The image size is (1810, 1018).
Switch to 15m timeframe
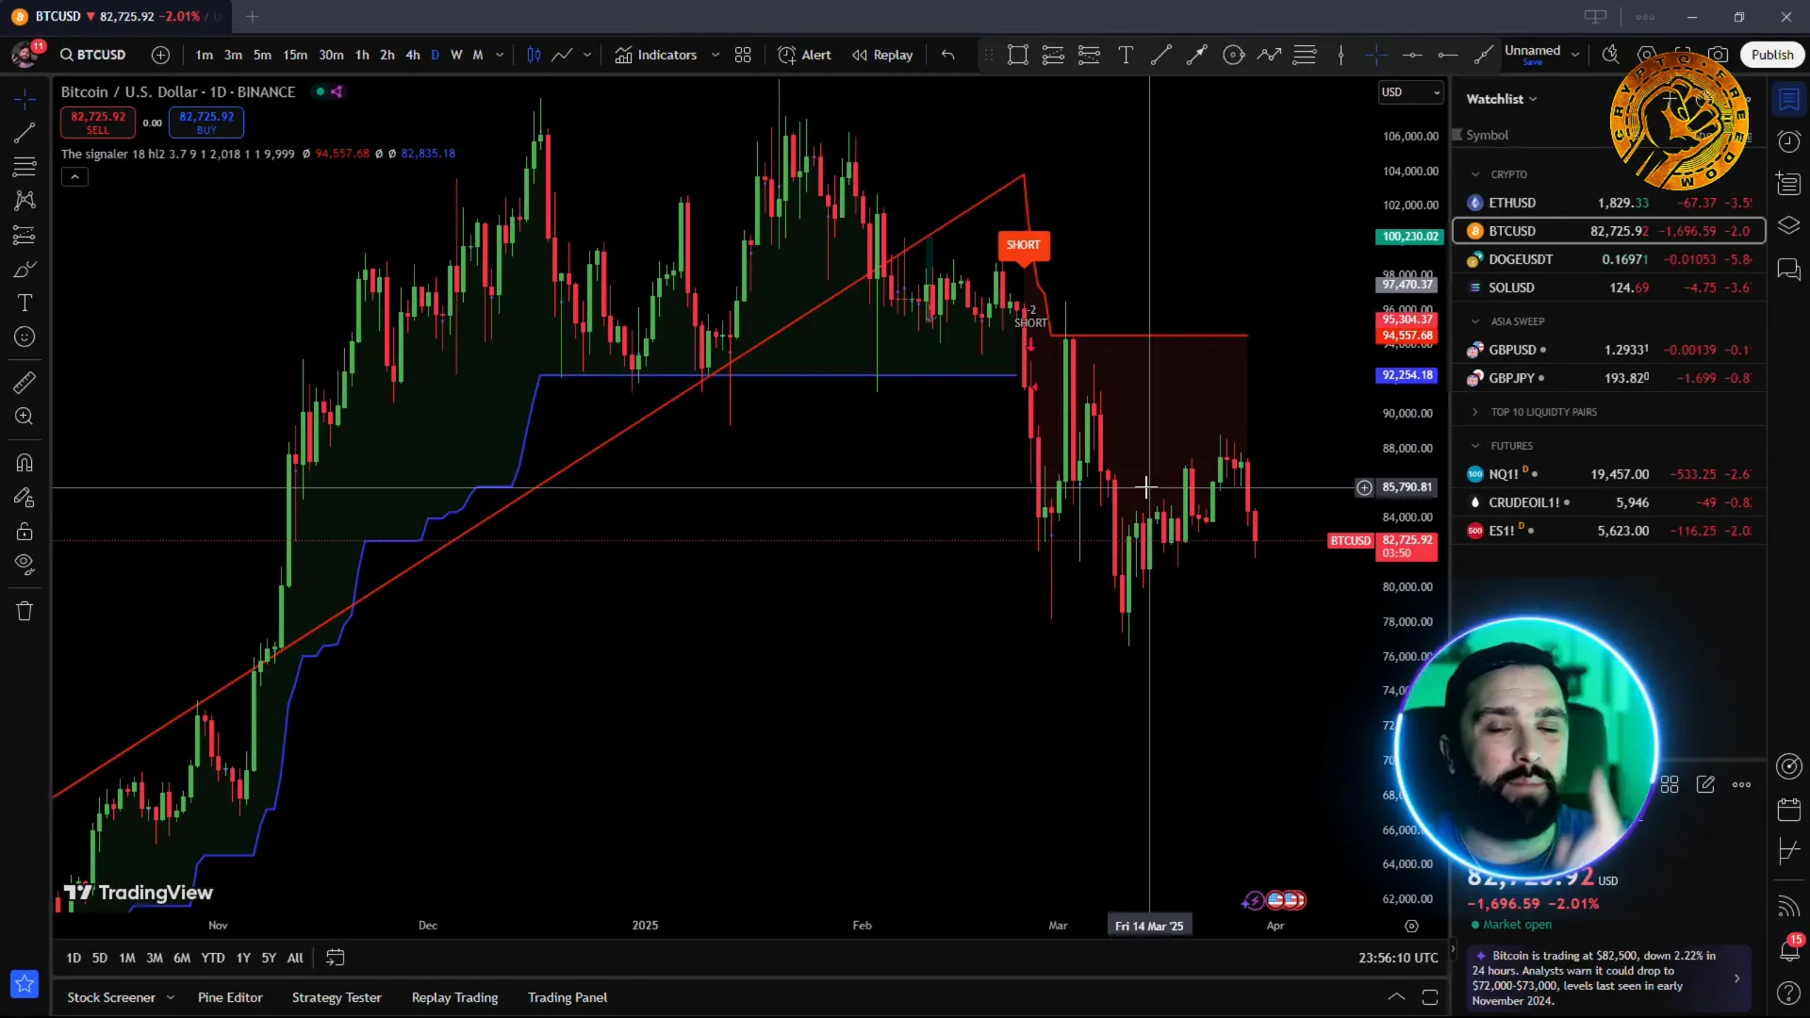coord(295,55)
